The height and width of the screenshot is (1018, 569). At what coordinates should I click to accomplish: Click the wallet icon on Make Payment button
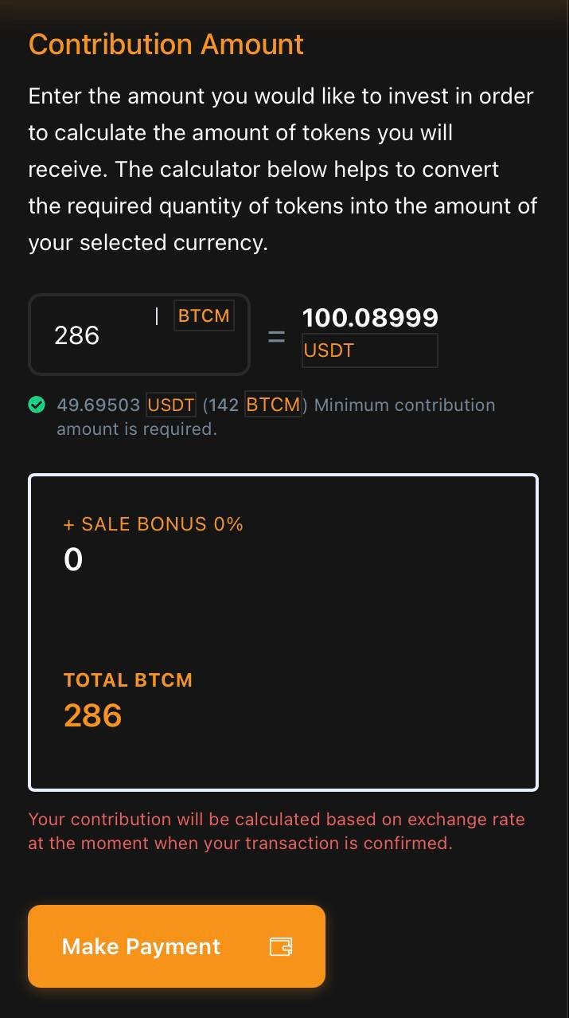281,946
